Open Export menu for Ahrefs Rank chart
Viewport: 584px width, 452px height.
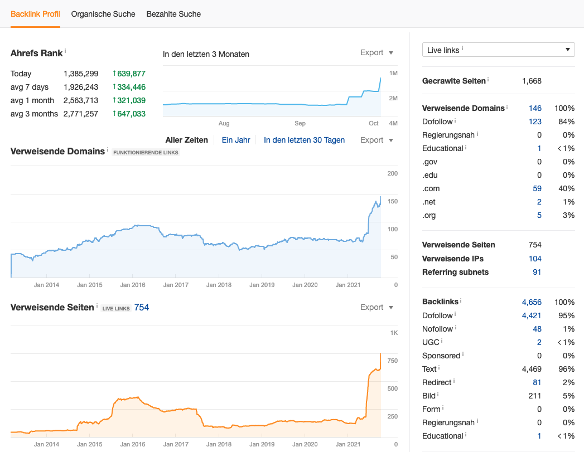(377, 53)
